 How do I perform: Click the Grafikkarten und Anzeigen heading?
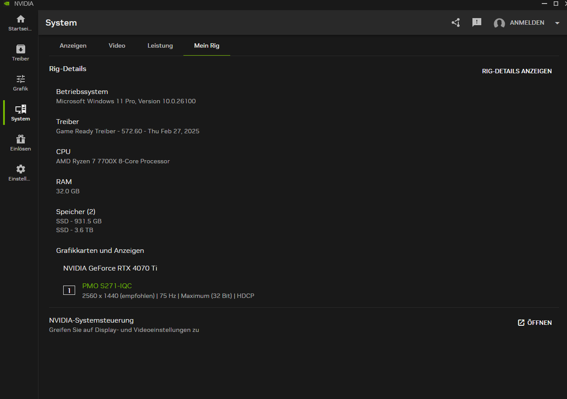click(x=100, y=251)
